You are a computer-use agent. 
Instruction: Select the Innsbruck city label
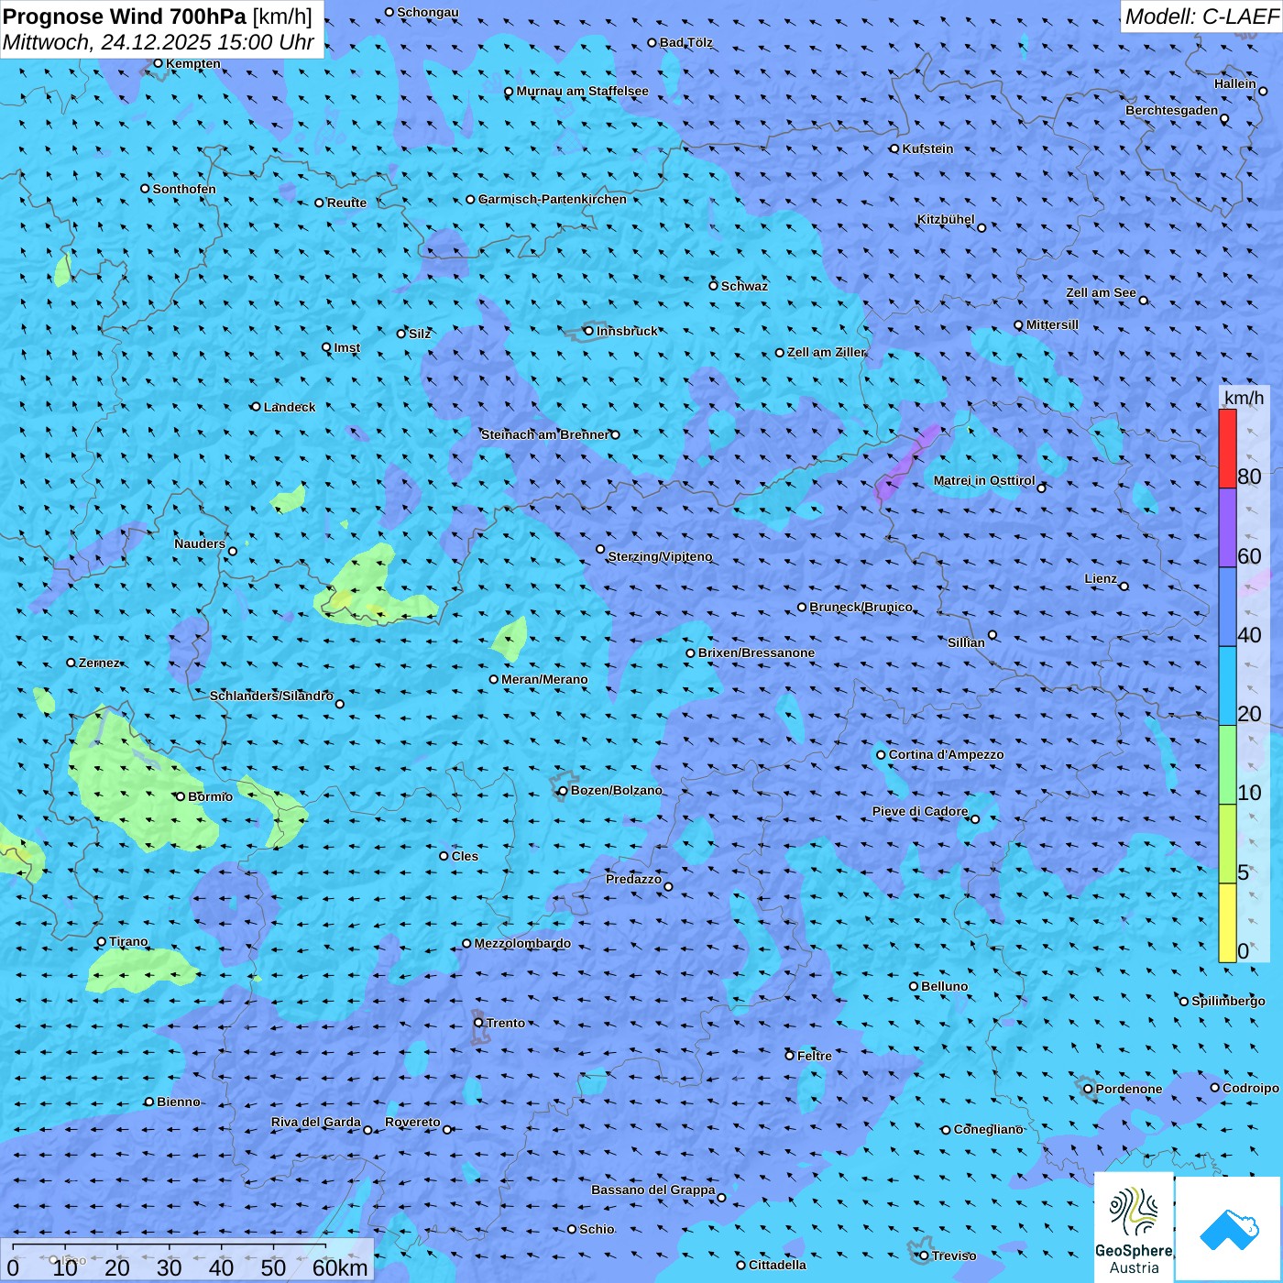tap(627, 331)
